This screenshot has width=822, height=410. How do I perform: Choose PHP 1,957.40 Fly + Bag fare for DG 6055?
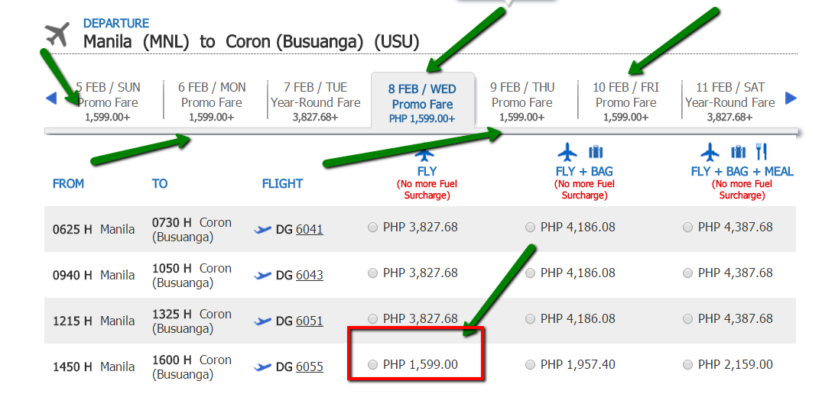click(x=531, y=365)
